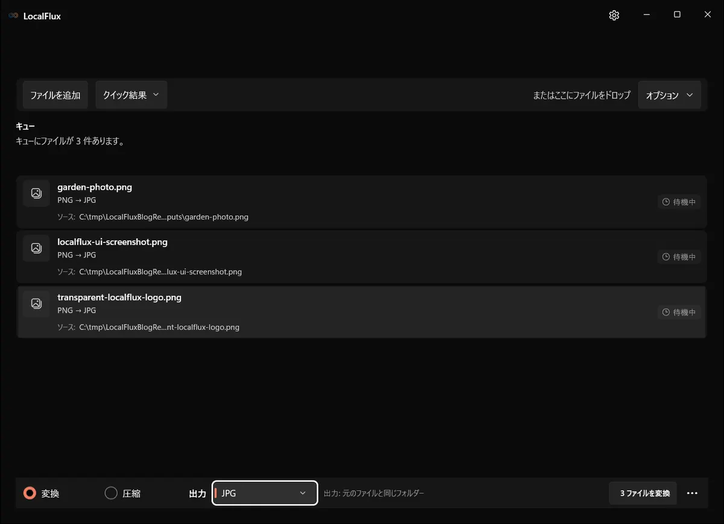Click the またはここにファイルをドロップ drop hint
The image size is (724, 524).
coord(582,95)
